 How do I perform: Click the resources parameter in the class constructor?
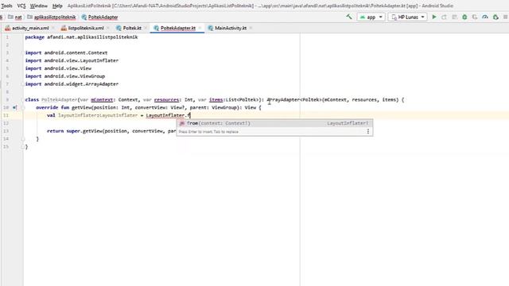tap(166, 100)
